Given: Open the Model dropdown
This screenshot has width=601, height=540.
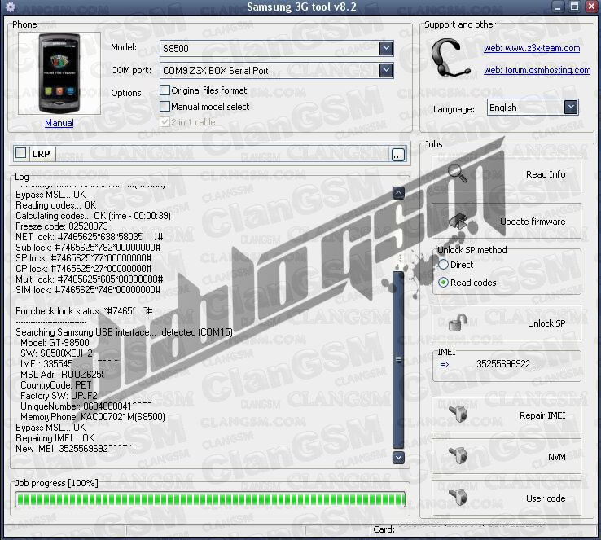Looking at the screenshot, I should pos(386,48).
